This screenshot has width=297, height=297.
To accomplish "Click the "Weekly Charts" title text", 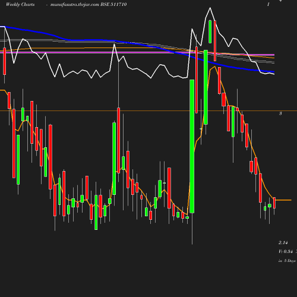I will point(20,4).
